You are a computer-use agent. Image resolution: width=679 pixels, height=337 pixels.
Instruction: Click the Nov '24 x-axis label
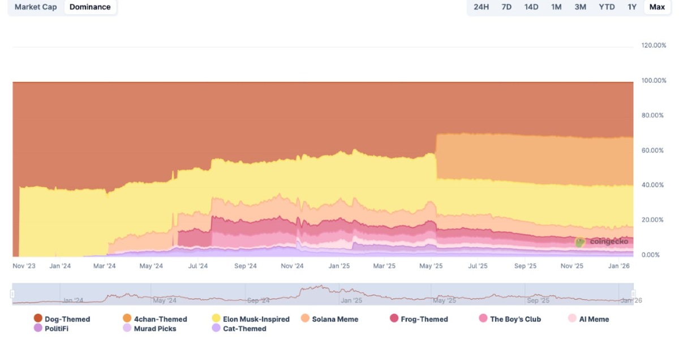click(x=293, y=265)
